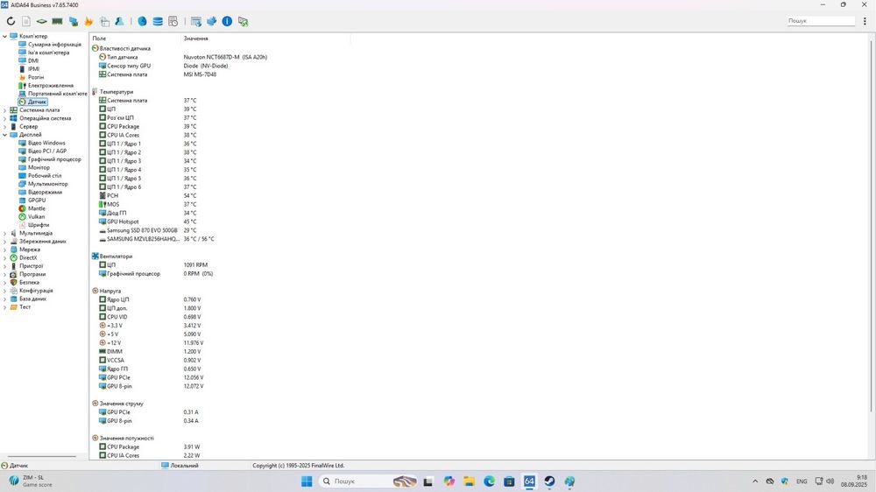Click the Refresh toolbar icon
This screenshot has height=492, width=876.
click(x=11, y=21)
